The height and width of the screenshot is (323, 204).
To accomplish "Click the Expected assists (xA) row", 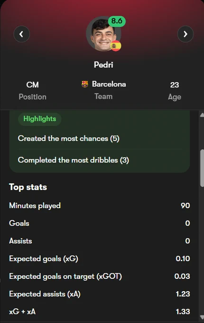I will pyautogui.click(x=100, y=294).
